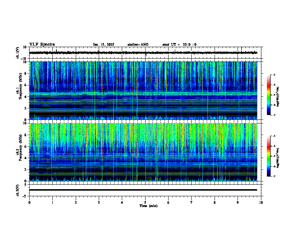Click the ch.2 spectrogram color scale bar

point(268,156)
